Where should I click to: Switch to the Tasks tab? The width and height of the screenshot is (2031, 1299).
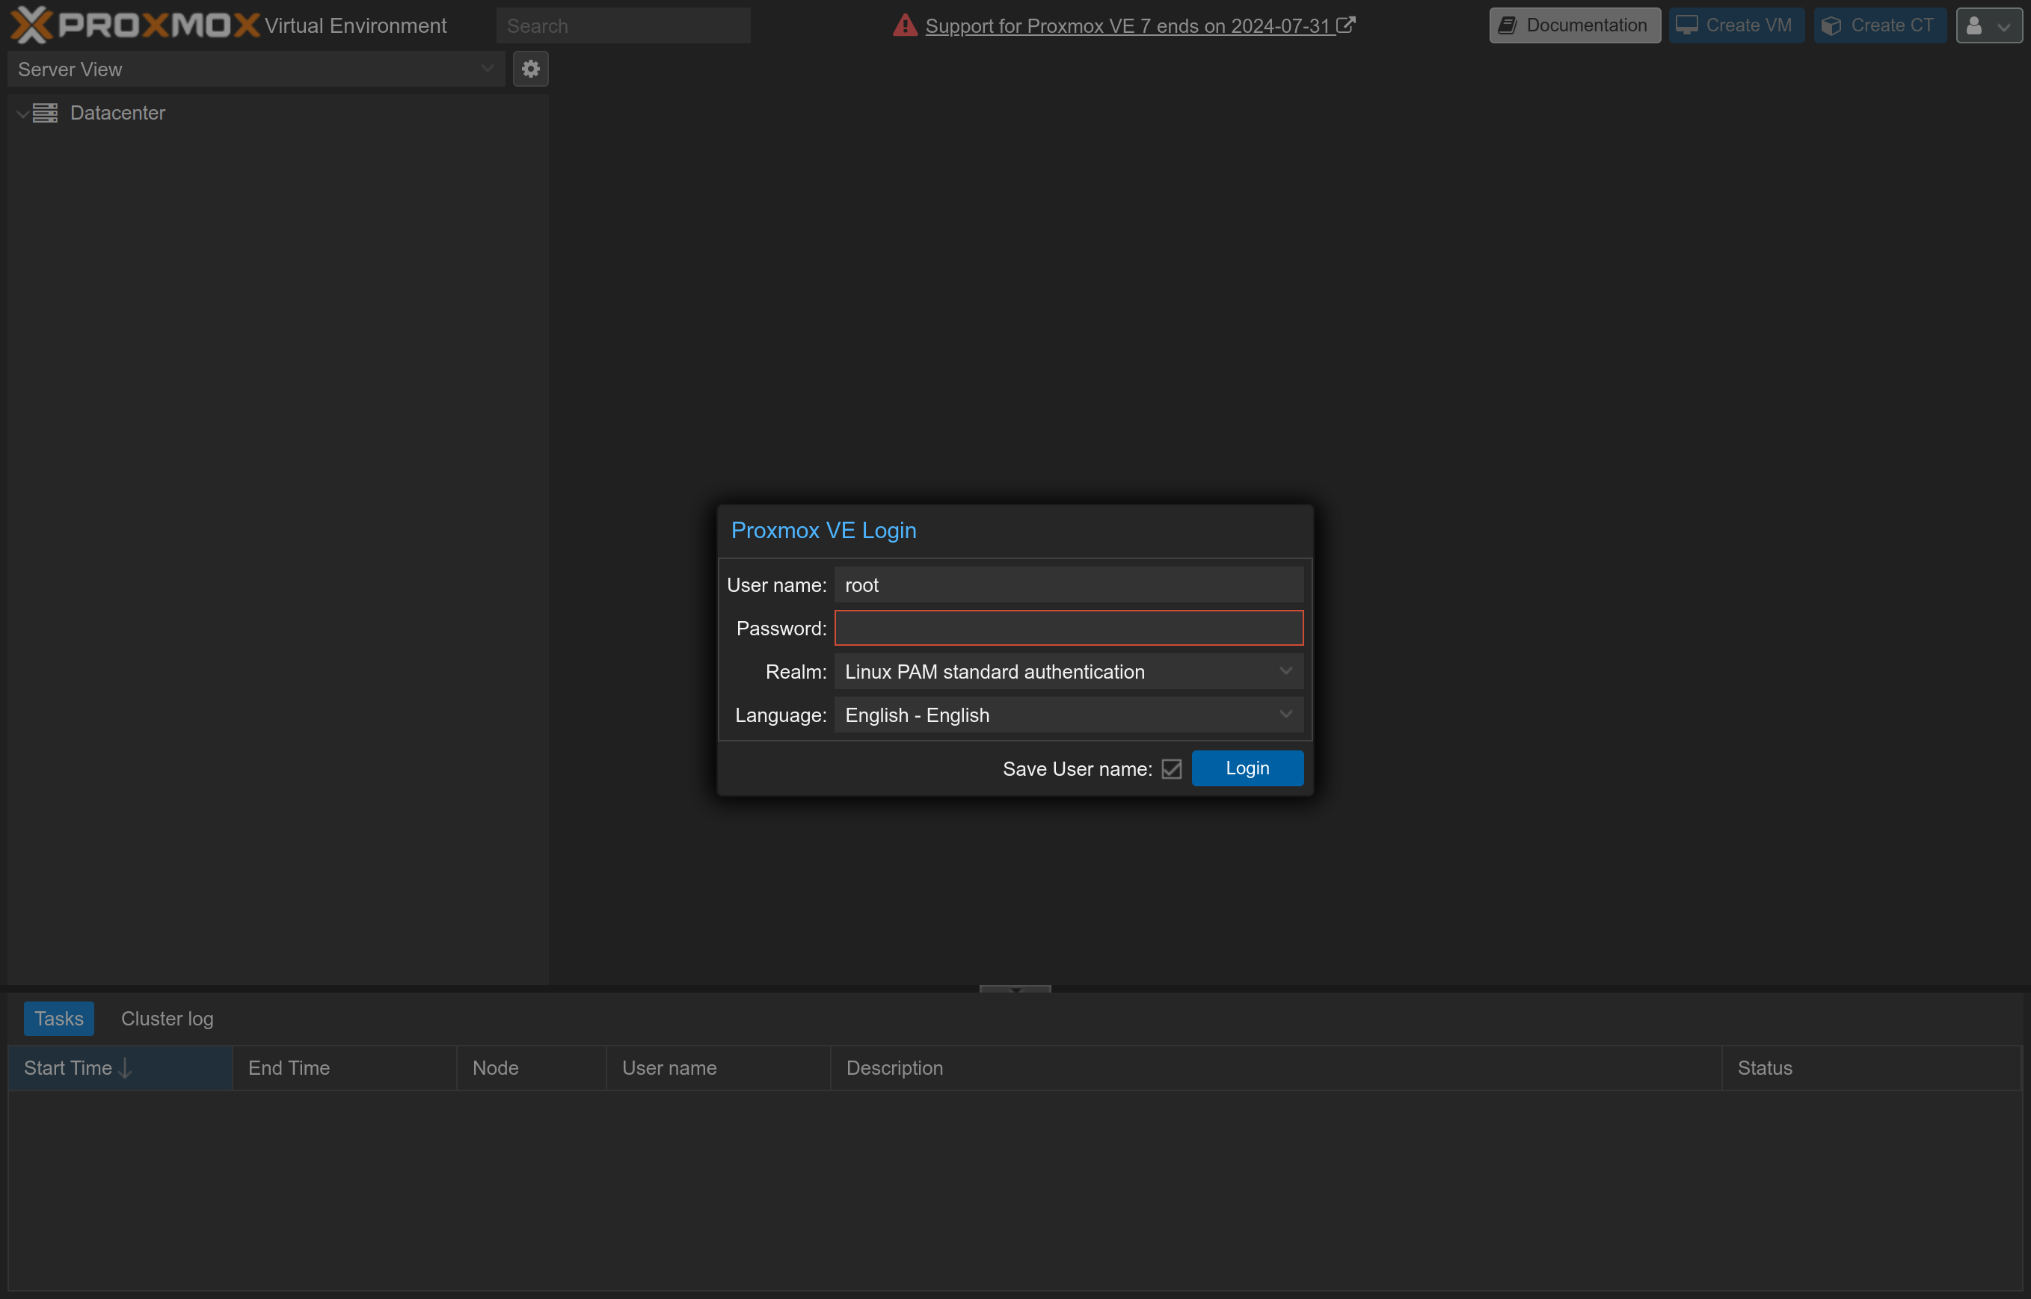tap(59, 1018)
